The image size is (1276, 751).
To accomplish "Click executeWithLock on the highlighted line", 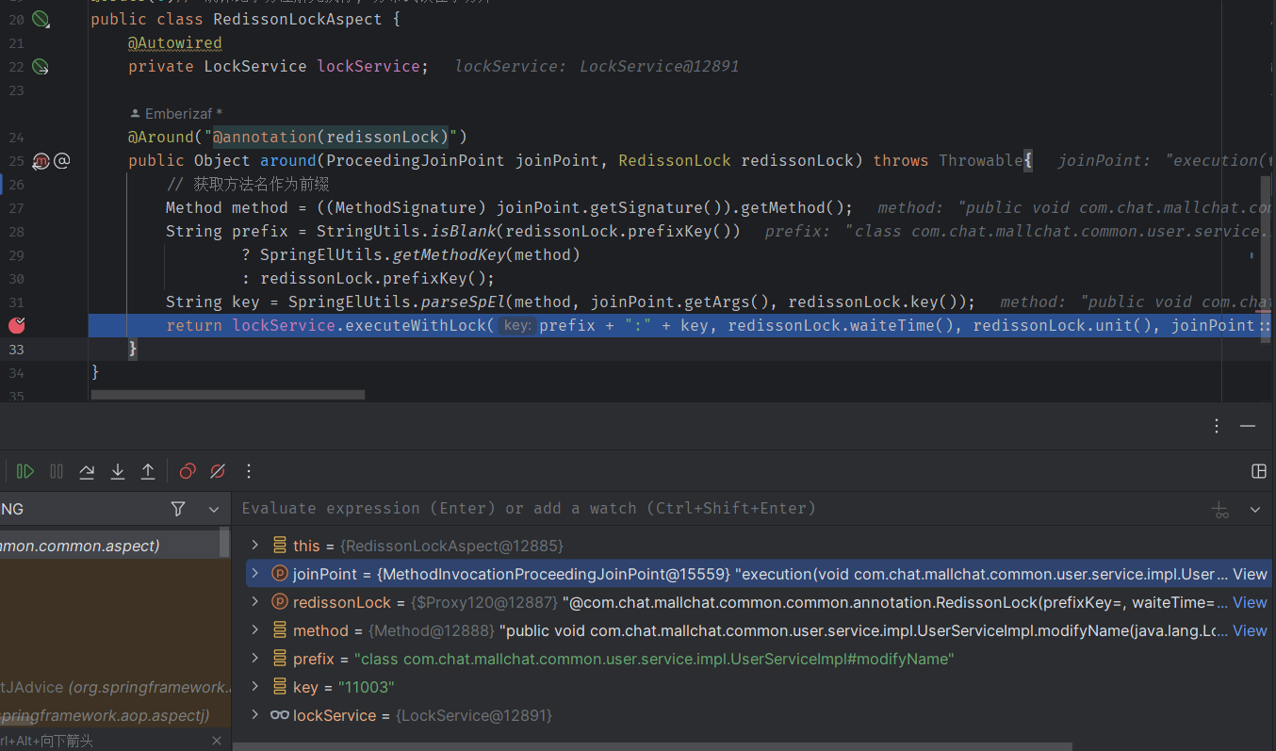I will tap(416, 325).
